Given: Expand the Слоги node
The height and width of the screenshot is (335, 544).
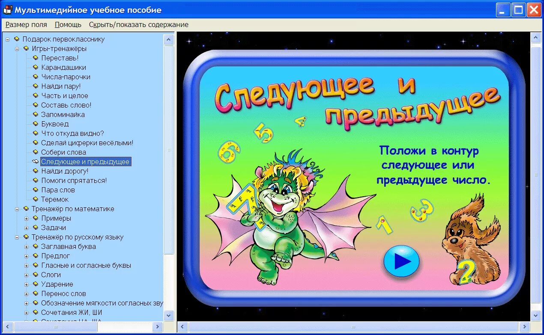Looking at the screenshot, I should pyautogui.click(x=27, y=275).
